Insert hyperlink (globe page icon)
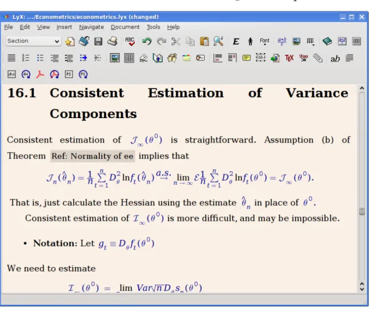The image size is (370, 315). click(275, 58)
